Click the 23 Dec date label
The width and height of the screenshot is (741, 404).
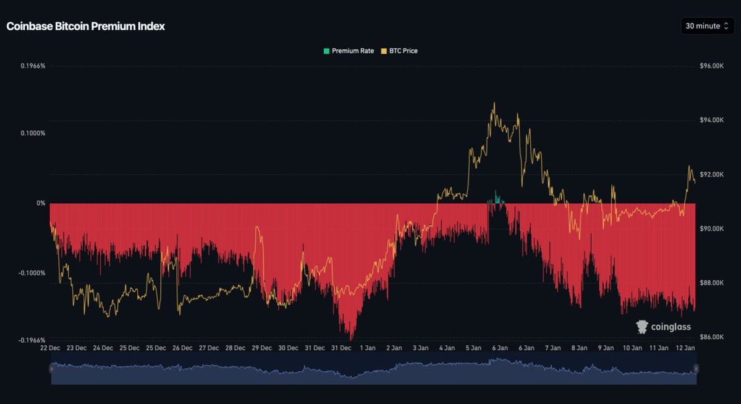[x=77, y=348]
